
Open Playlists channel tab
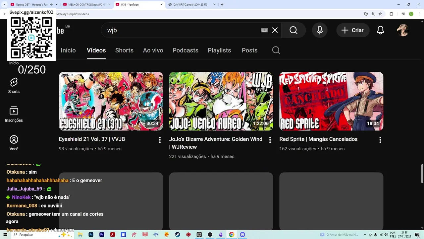point(219,50)
